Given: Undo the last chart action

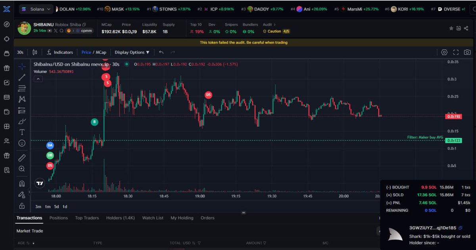Looking at the screenshot, I should (161, 52).
